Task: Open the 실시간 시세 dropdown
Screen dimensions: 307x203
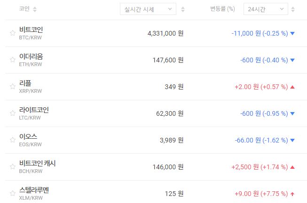Action: click(x=148, y=9)
